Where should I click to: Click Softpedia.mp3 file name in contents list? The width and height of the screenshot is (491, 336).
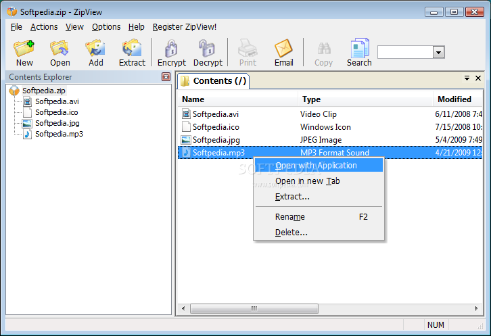point(218,153)
